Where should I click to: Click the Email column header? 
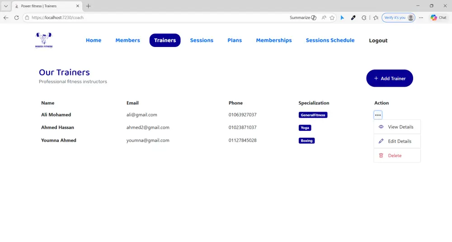click(132, 103)
